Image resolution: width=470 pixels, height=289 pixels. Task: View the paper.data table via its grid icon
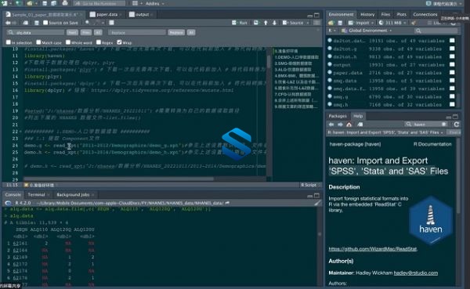[452, 73]
